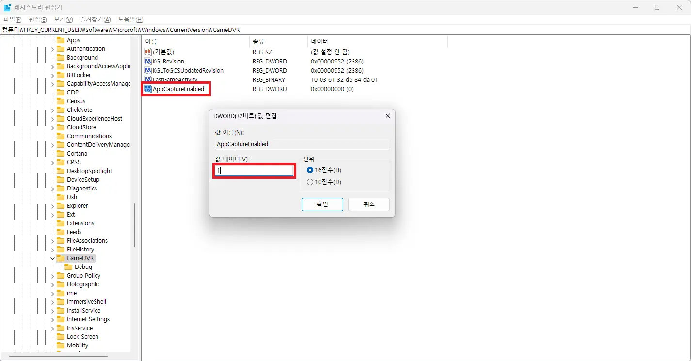The image size is (691, 361).
Task: Cancel the DWORD edit with 취소
Action: (369, 204)
